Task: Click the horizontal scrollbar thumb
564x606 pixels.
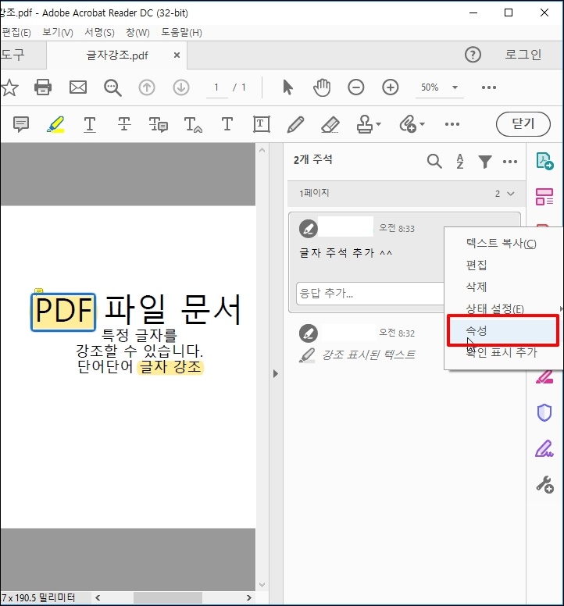Action: click(168, 598)
